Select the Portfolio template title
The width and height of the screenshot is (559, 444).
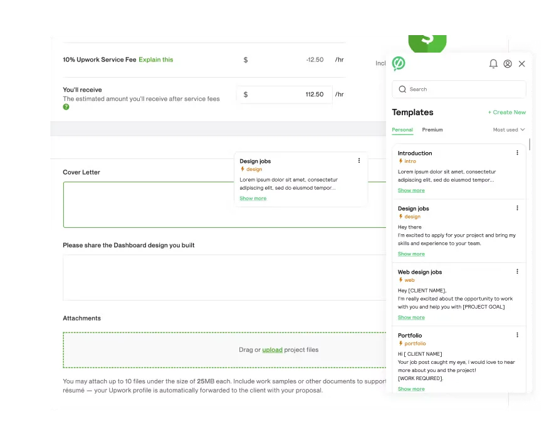click(x=410, y=335)
